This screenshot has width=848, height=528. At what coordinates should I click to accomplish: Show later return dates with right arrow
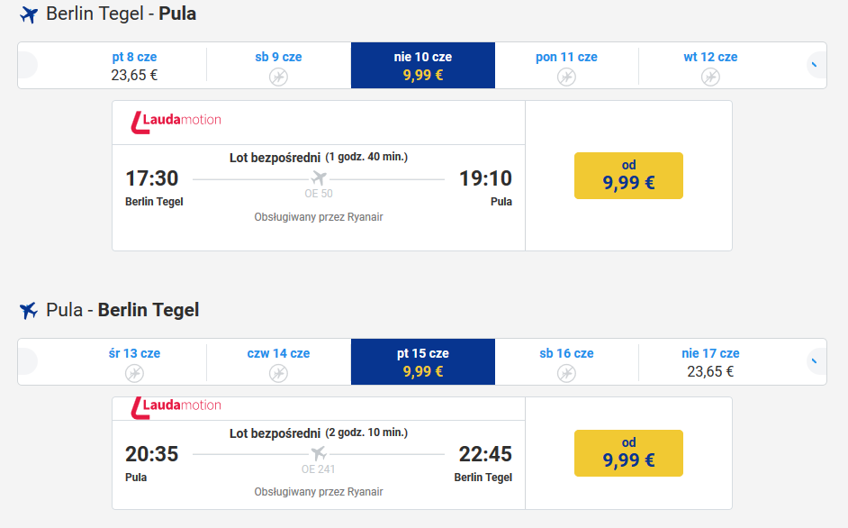tap(816, 361)
